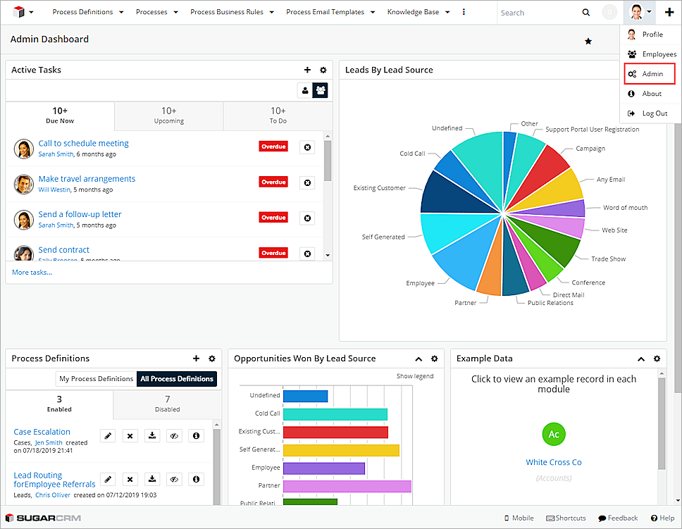Click the White Cross Co account link
The height and width of the screenshot is (529, 682).
pos(553,462)
